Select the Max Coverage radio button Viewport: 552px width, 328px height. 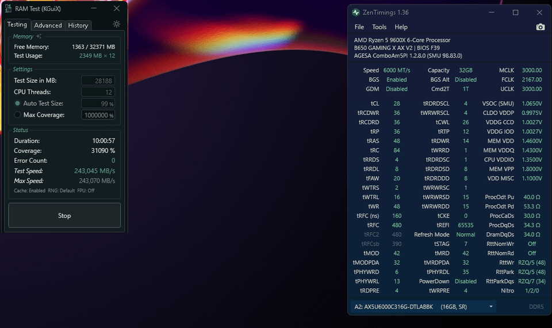[17, 115]
